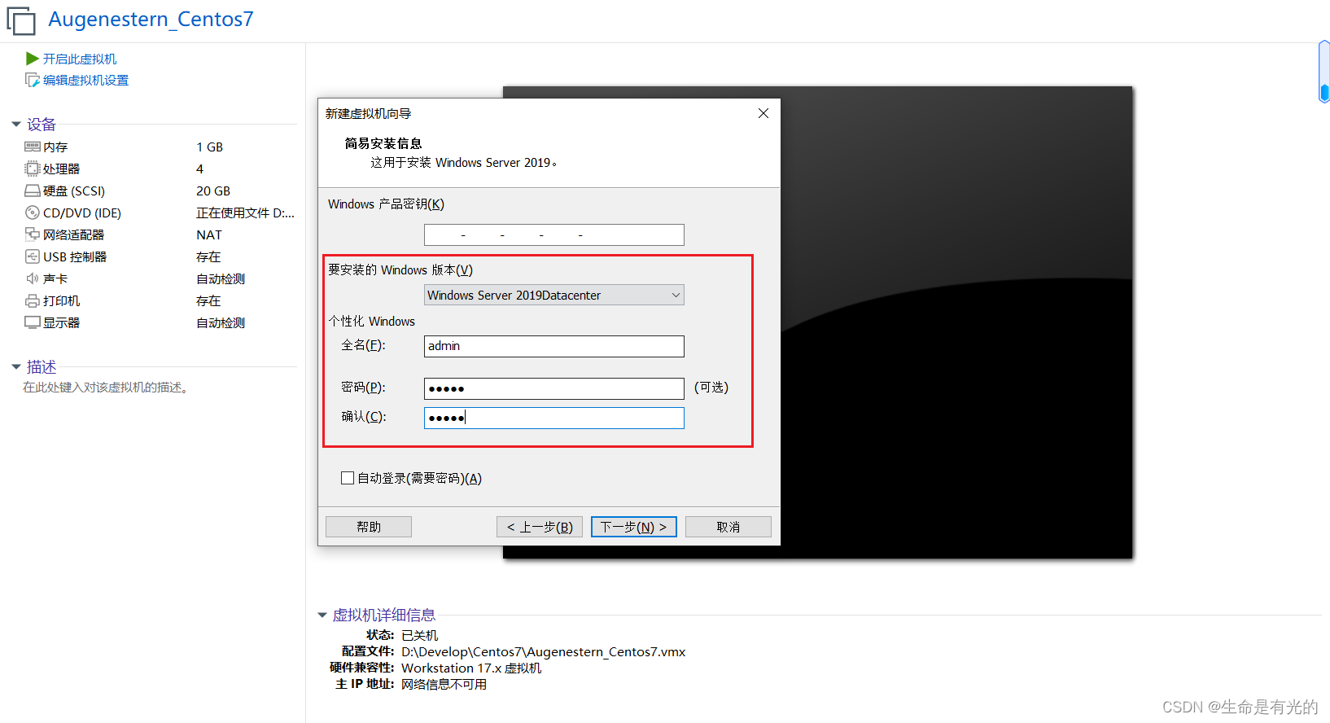Image resolution: width=1330 pixels, height=723 pixels.
Task: Click the VM description text area
Action: tap(106, 388)
